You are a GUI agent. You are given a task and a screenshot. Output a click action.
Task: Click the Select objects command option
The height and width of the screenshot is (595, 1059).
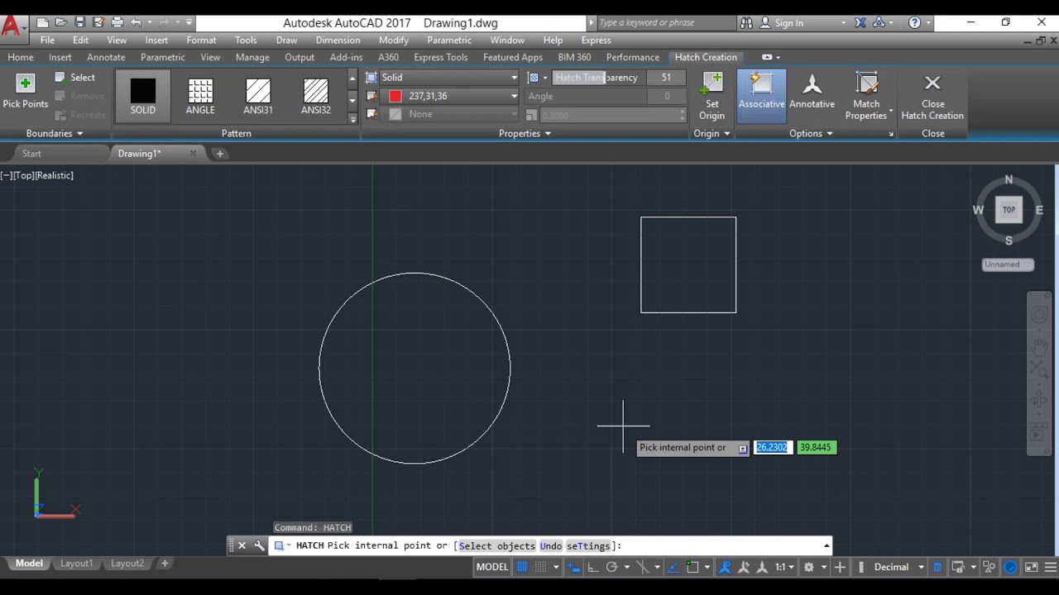coord(496,546)
